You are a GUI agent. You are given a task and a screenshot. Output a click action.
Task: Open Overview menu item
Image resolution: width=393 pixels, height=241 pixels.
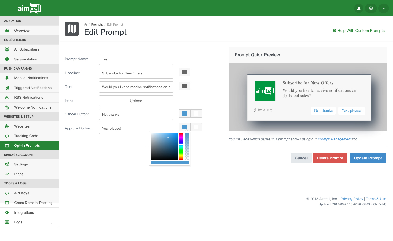30,31
